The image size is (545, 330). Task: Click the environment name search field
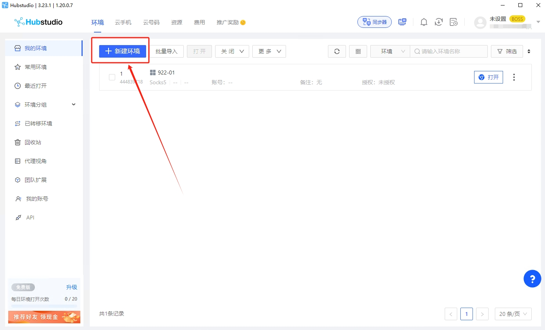[451, 51]
